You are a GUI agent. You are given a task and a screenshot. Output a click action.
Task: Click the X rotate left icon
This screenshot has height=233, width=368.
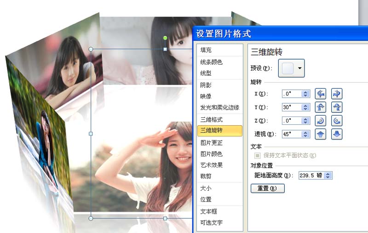(320, 94)
